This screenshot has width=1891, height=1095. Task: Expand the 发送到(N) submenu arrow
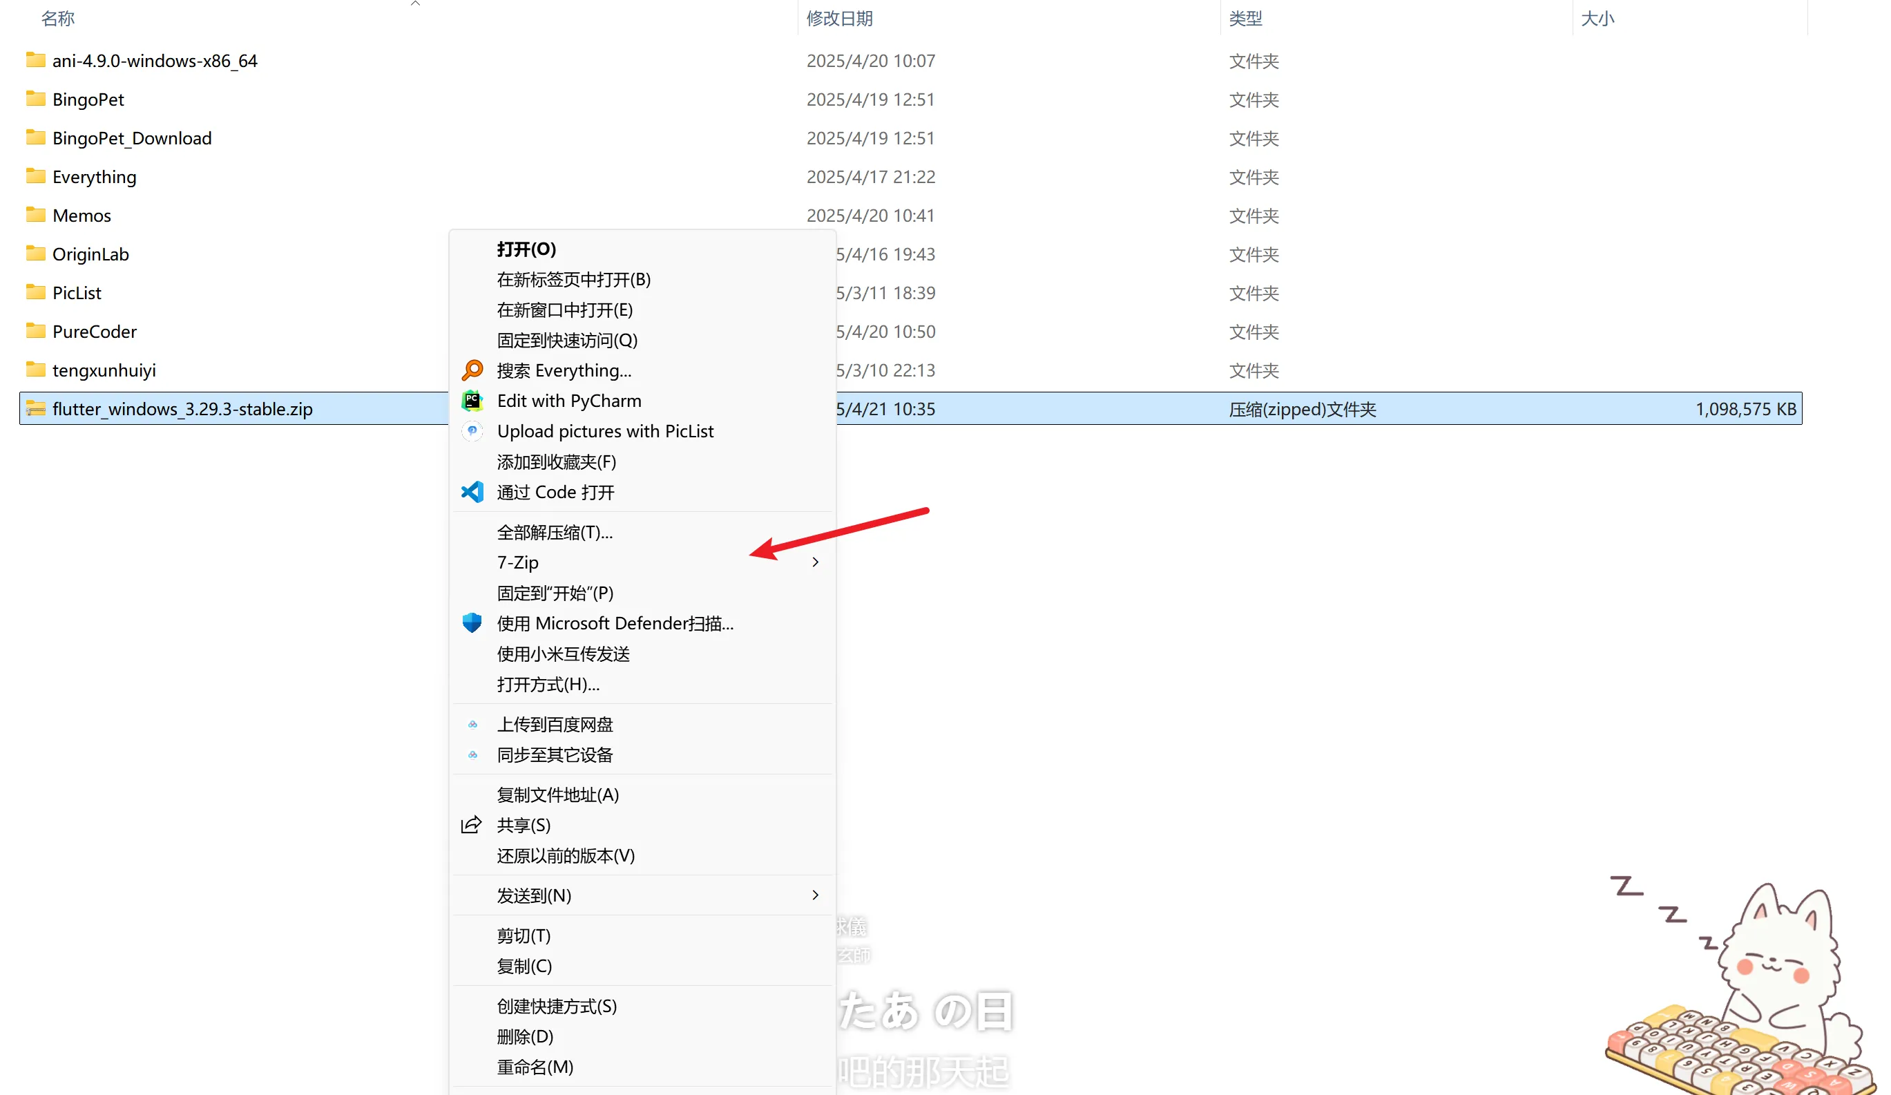pyautogui.click(x=815, y=895)
